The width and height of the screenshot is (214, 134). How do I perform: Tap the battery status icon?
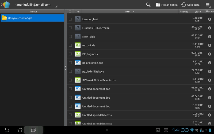210,130
